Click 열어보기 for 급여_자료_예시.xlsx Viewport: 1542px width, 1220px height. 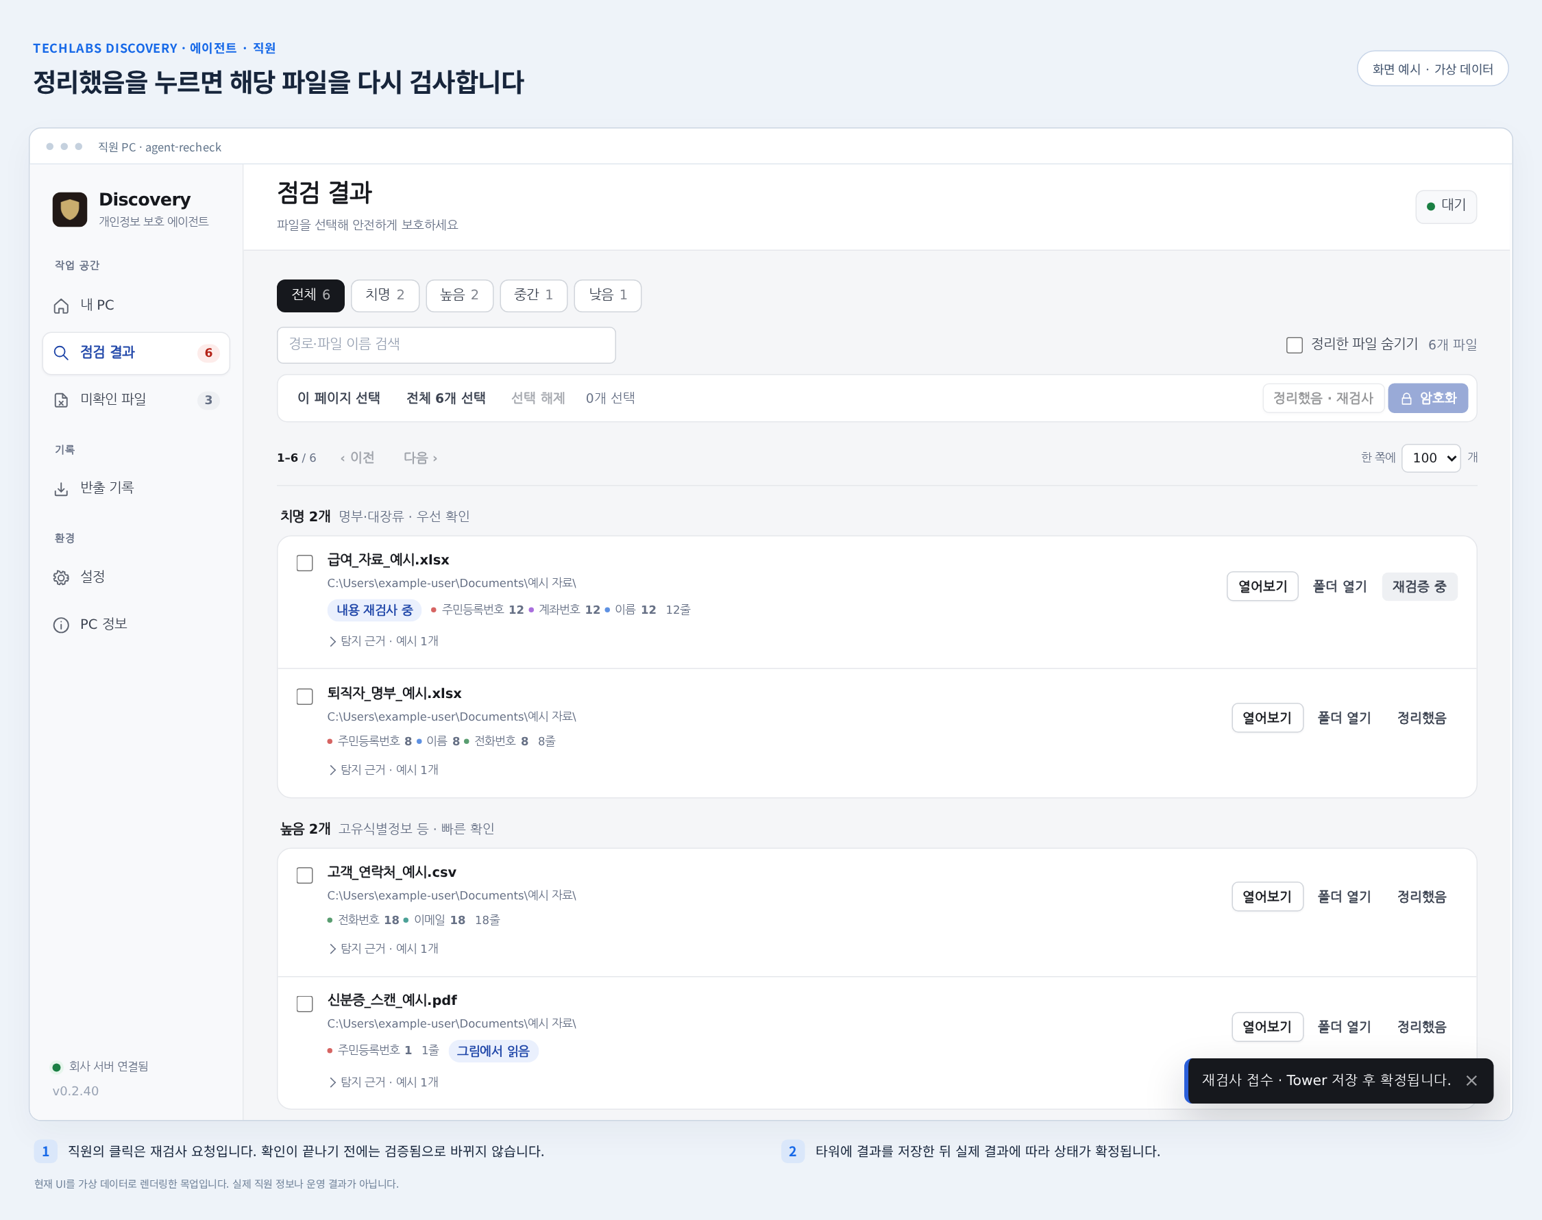click(1262, 586)
